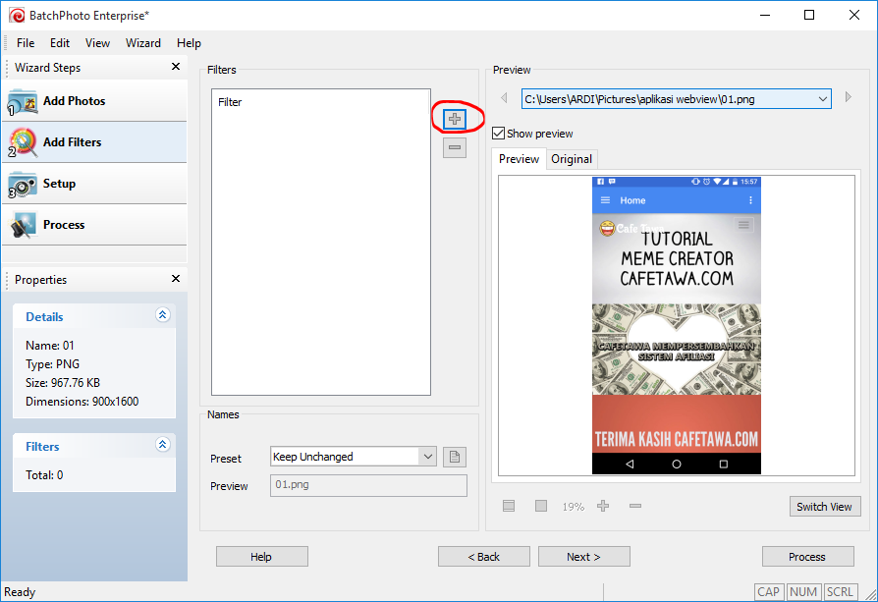Close the Wizard Steps panel
Viewport: 878px width, 602px height.
click(x=175, y=67)
